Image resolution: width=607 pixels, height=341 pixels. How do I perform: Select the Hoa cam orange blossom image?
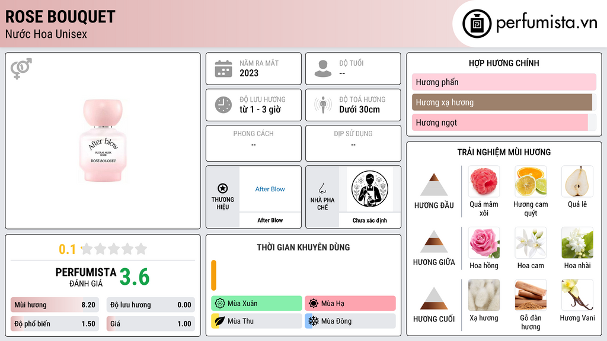531,242
